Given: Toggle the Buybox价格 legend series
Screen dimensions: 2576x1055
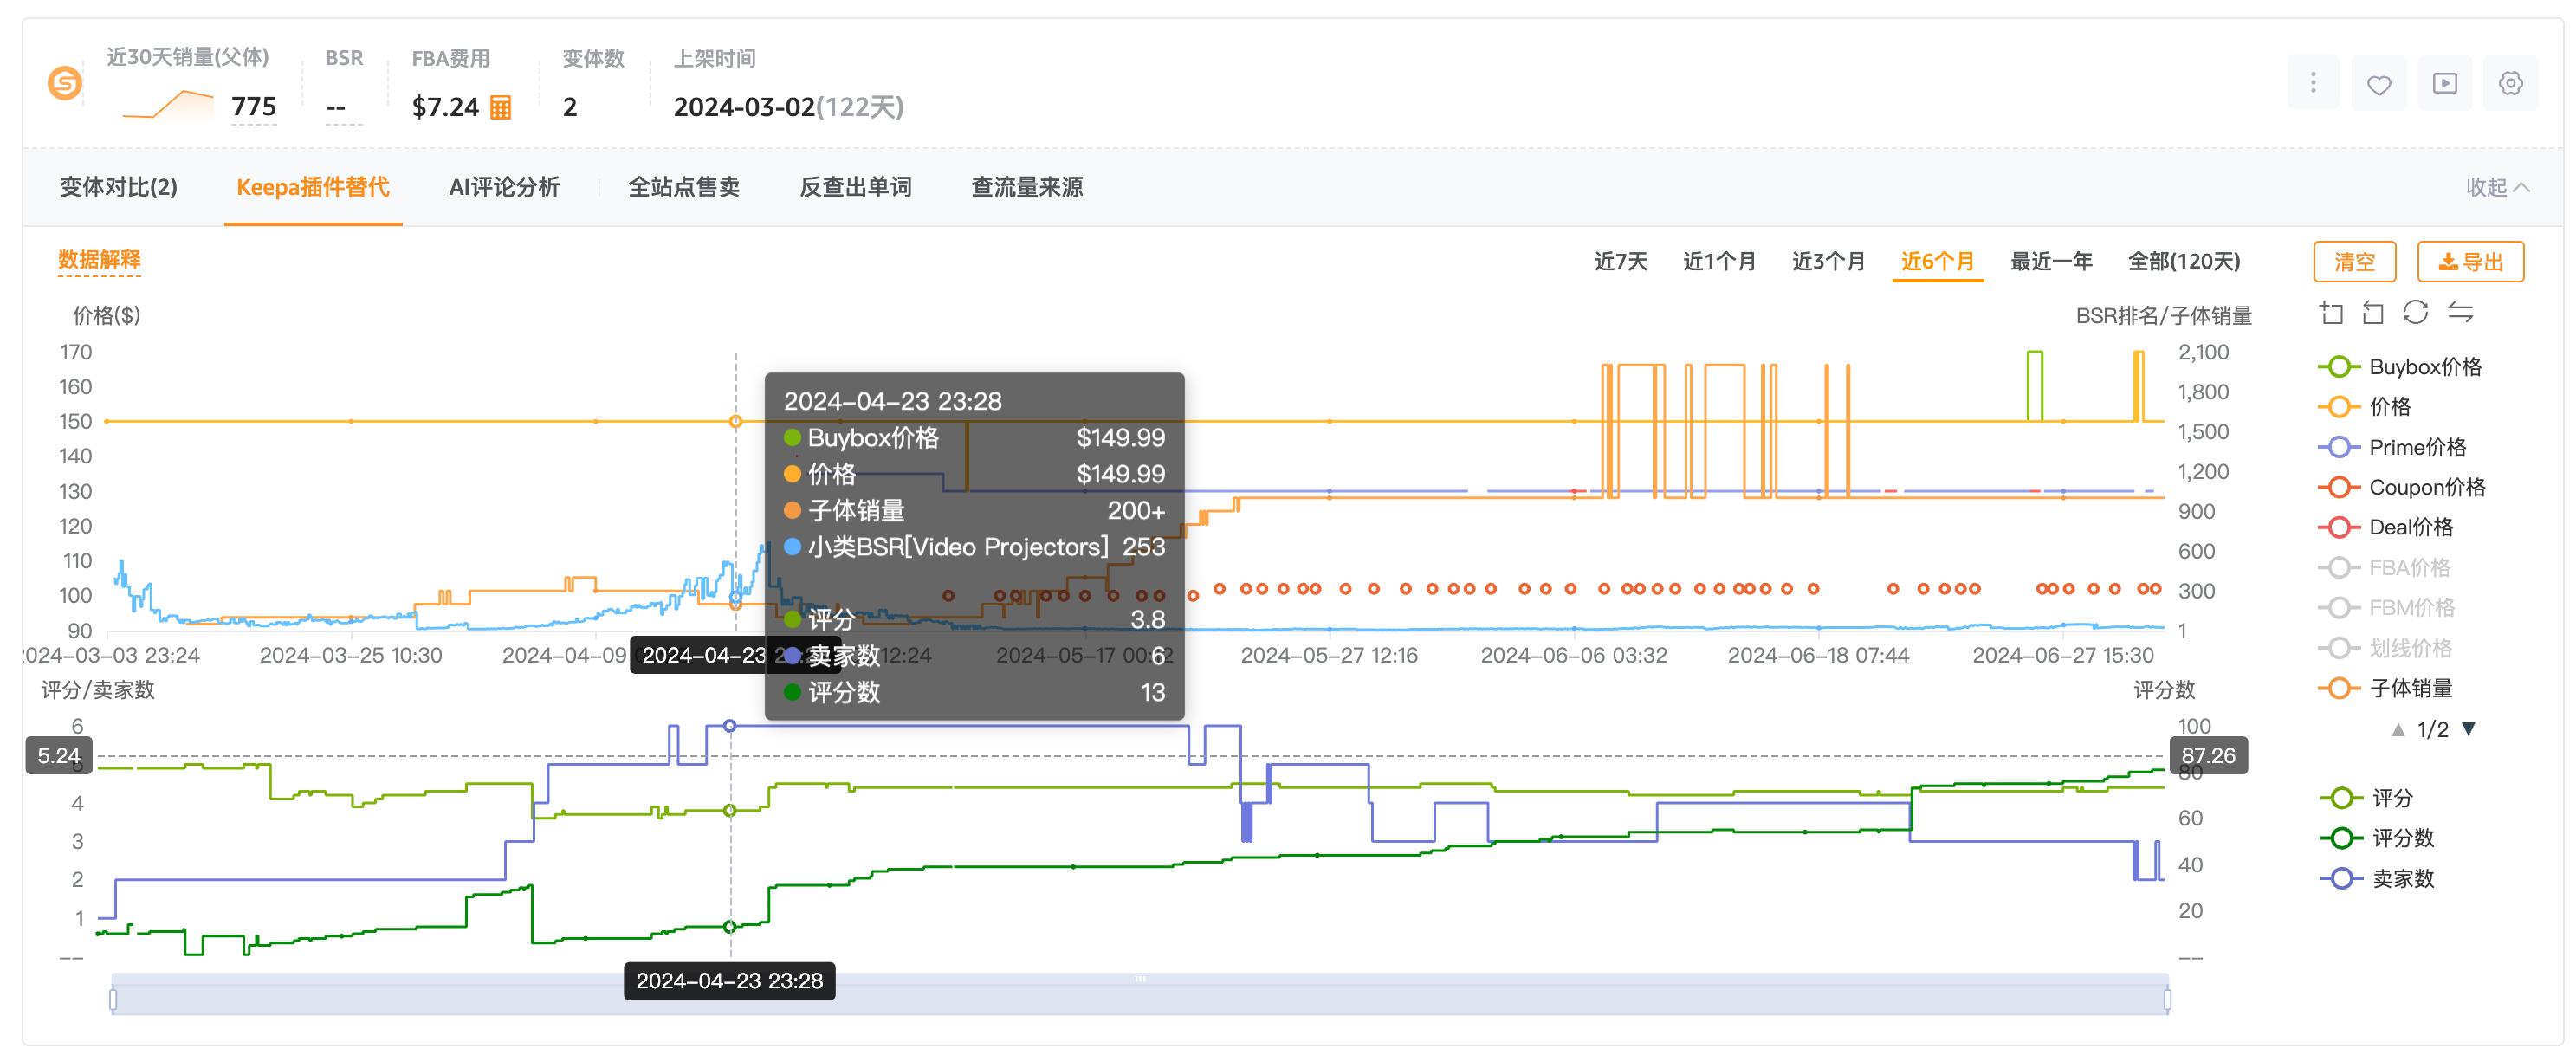Looking at the screenshot, I should 2400,367.
